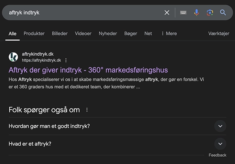Clear the search query with X icon
235x164 pixels.
[167, 13]
